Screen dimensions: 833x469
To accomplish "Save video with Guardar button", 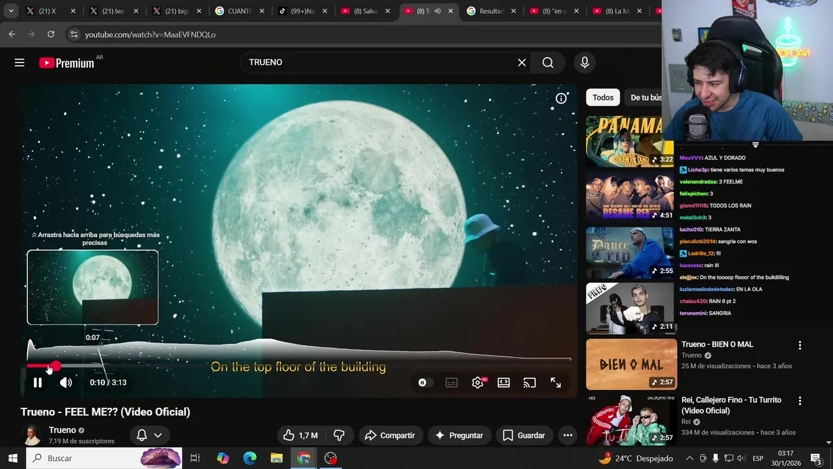I will tap(524, 435).
